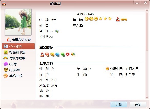Click the 关闭 button
The width and height of the screenshot is (150, 109).
(138, 105)
